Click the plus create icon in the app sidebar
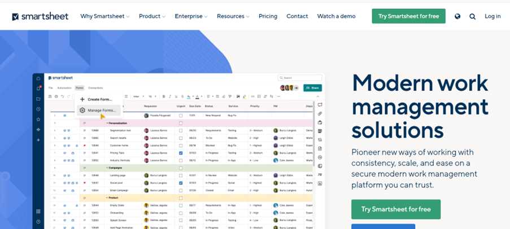Viewport: 510px width, 229px height. (x=38, y=140)
